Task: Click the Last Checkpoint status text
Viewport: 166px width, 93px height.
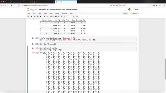Action: (56, 10)
